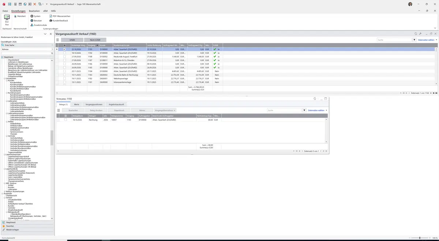Open System settings in the ribbon

tap(35, 16)
